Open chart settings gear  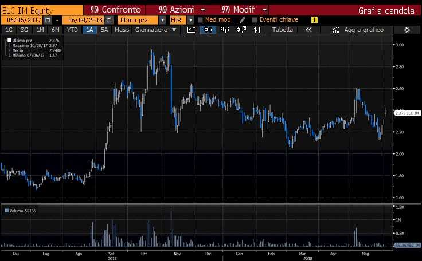pyautogui.click(x=407, y=30)
